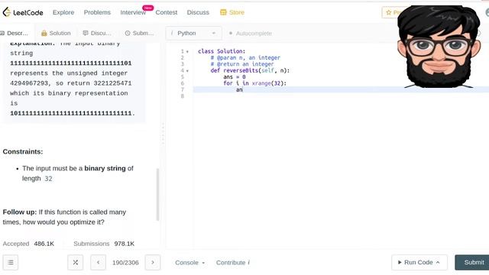Image resolution: width=489 pixels, height=275 pixels.
Task: Click the Submissions clock icon
Action: 128,33
